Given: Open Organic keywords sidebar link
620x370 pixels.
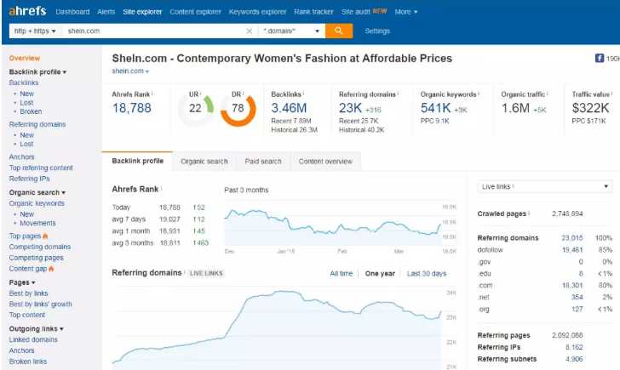Looking at the screenshot, I should click(x=37, y=203).
